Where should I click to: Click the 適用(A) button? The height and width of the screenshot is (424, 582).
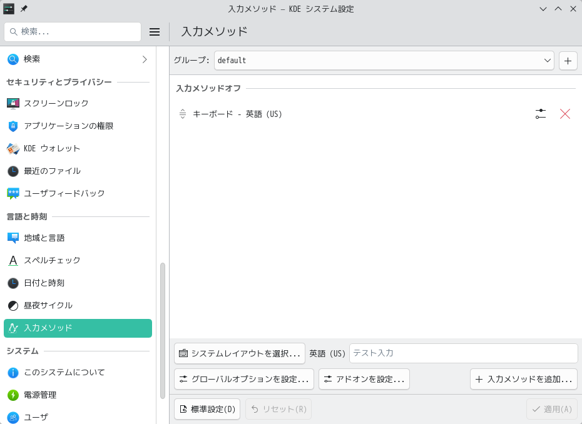point(552,409)
